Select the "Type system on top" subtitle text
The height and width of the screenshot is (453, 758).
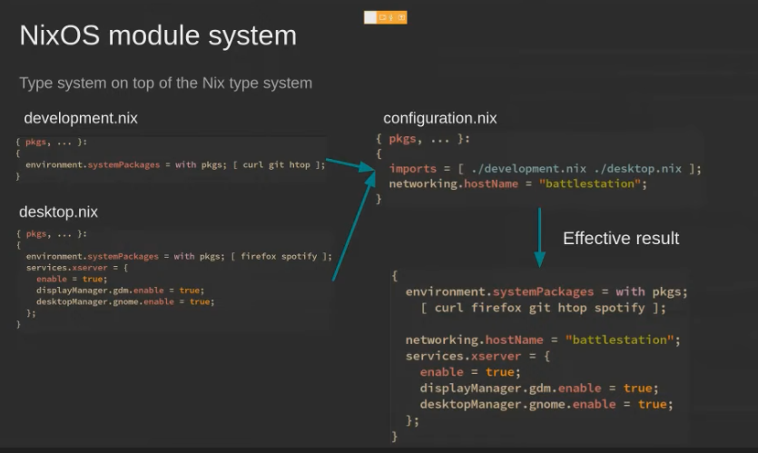pyautogui.click(x=165, y=84)
